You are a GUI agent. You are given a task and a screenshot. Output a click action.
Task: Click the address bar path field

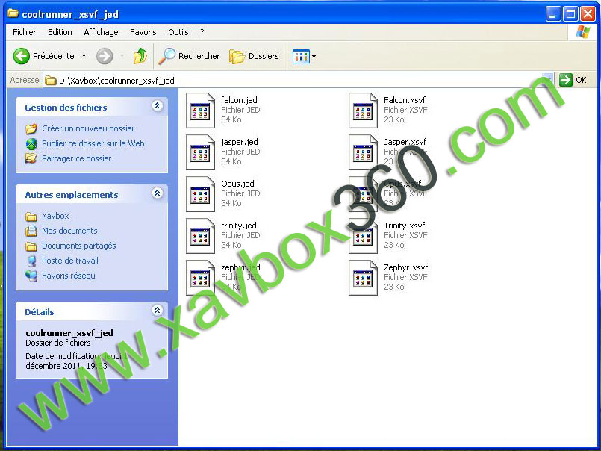tap(298, 80)
